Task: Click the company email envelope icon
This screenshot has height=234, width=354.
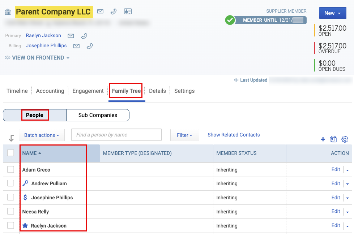Action: (x=100, y=11)
